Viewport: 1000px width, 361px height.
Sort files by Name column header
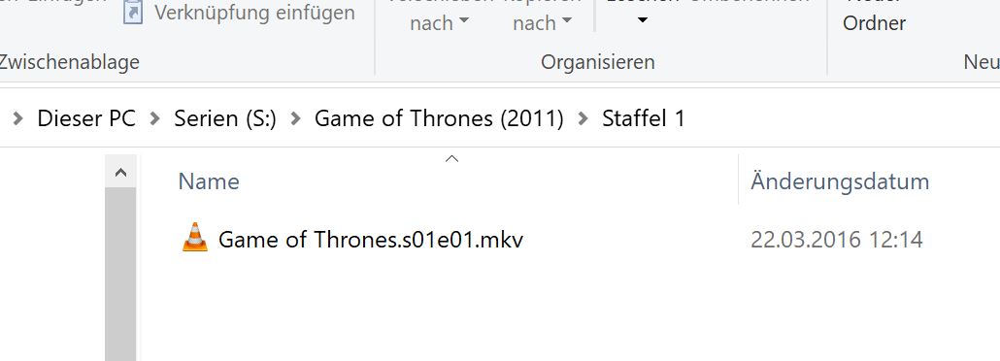tap(209, 181)
